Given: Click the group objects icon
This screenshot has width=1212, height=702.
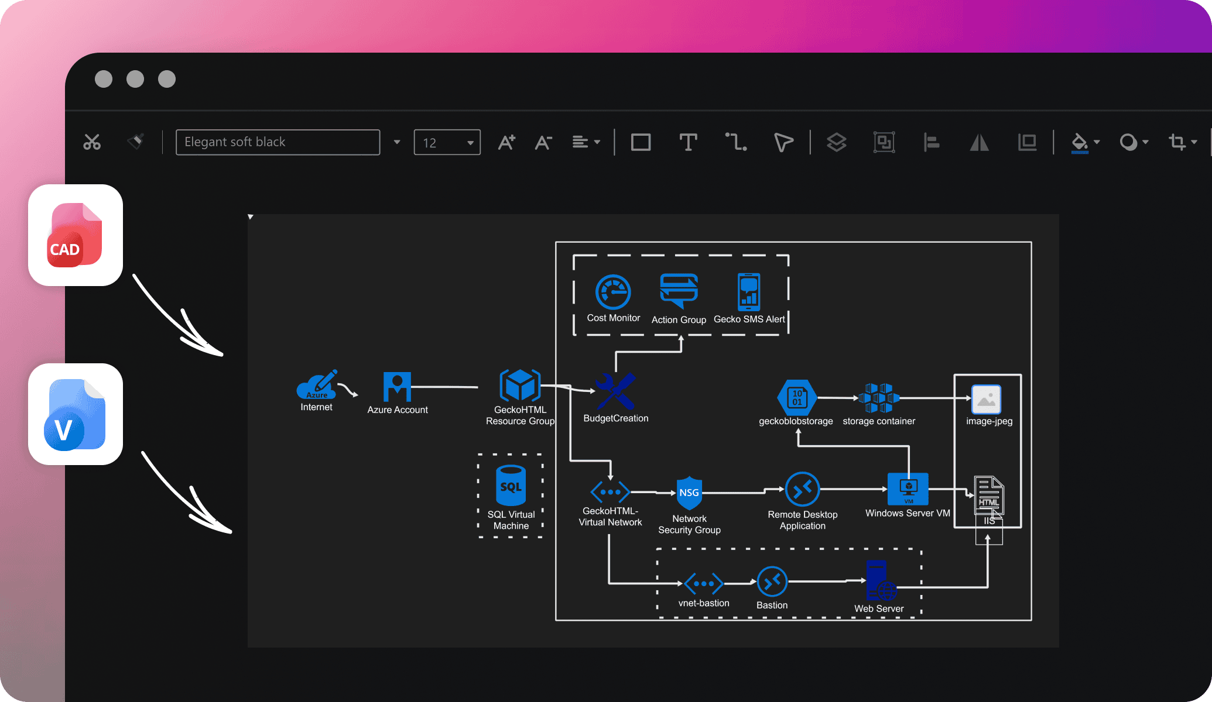Looking at the screenshot, I should [884, 142].
